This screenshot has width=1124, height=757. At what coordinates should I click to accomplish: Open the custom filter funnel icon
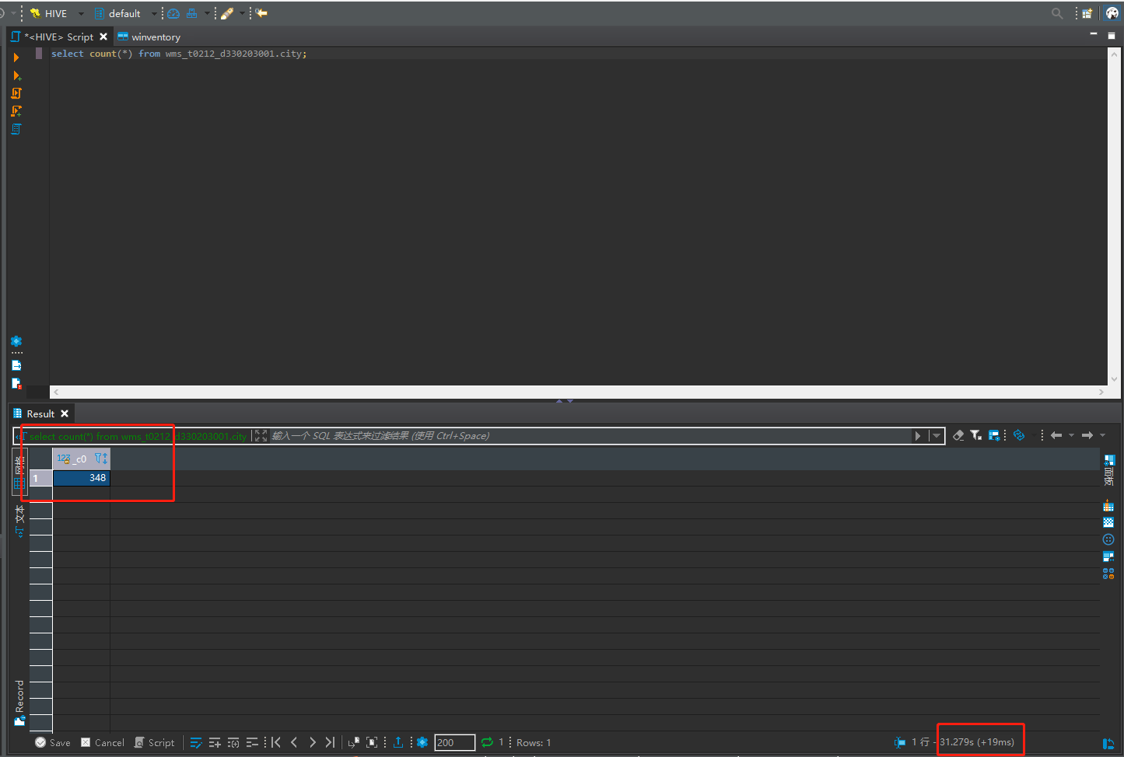[x=975, y=435]
